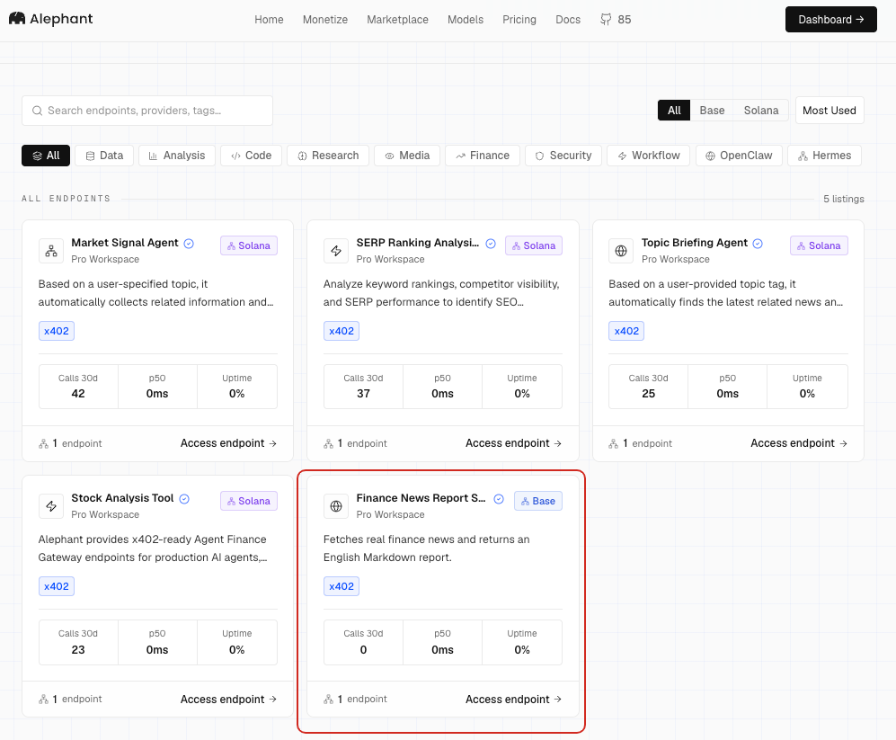Focus the Search endpoints input field
This screenshot has height=740, width=896.
click(x=146, y=111)
